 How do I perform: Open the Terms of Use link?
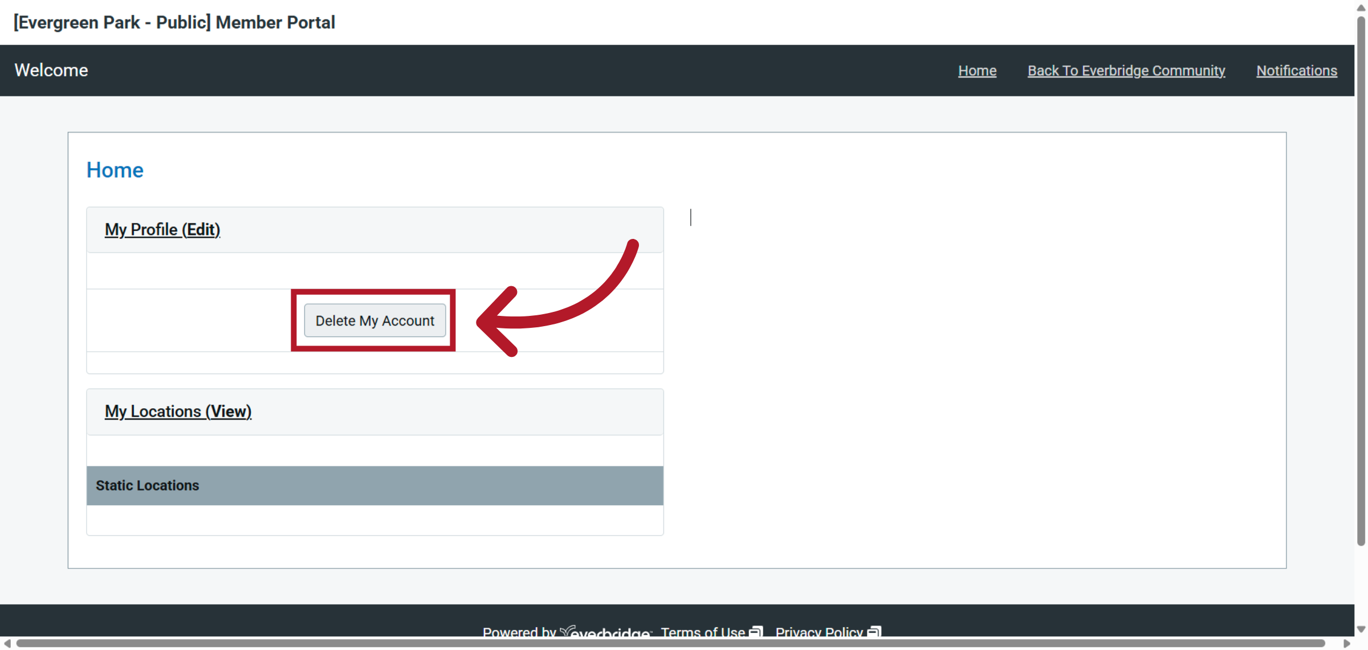[711, 632]
